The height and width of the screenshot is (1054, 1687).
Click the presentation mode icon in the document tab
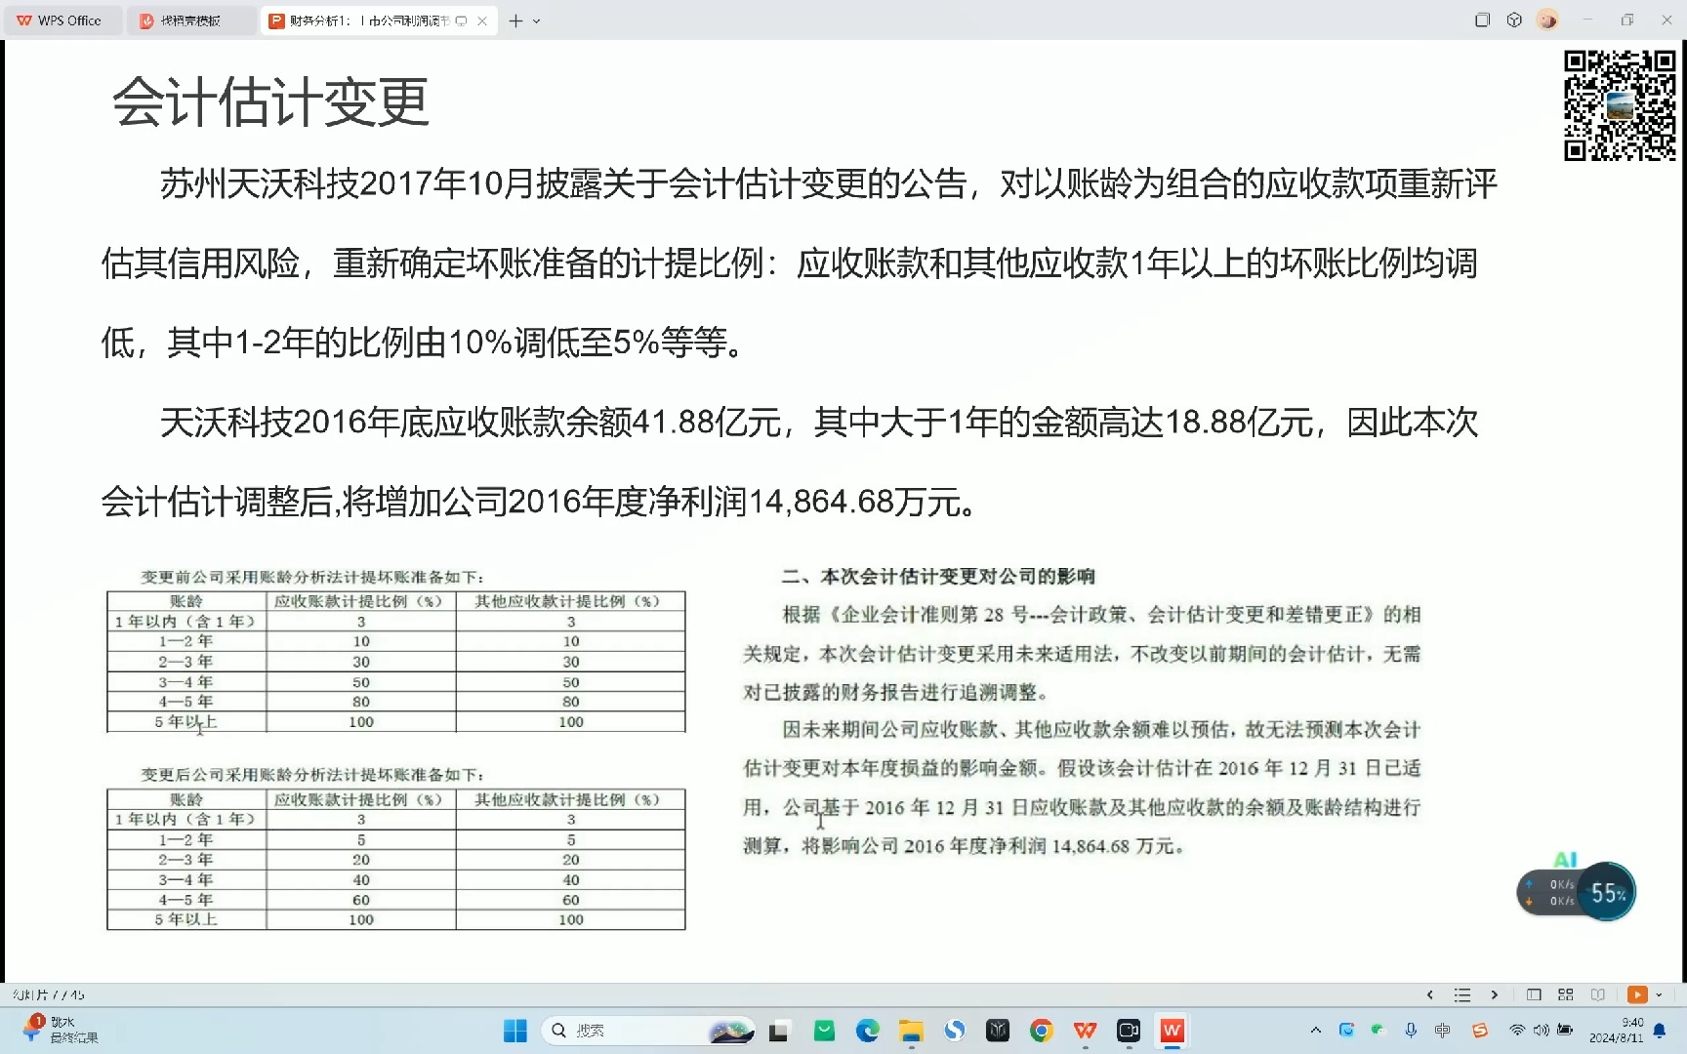[x=461, y=20]
